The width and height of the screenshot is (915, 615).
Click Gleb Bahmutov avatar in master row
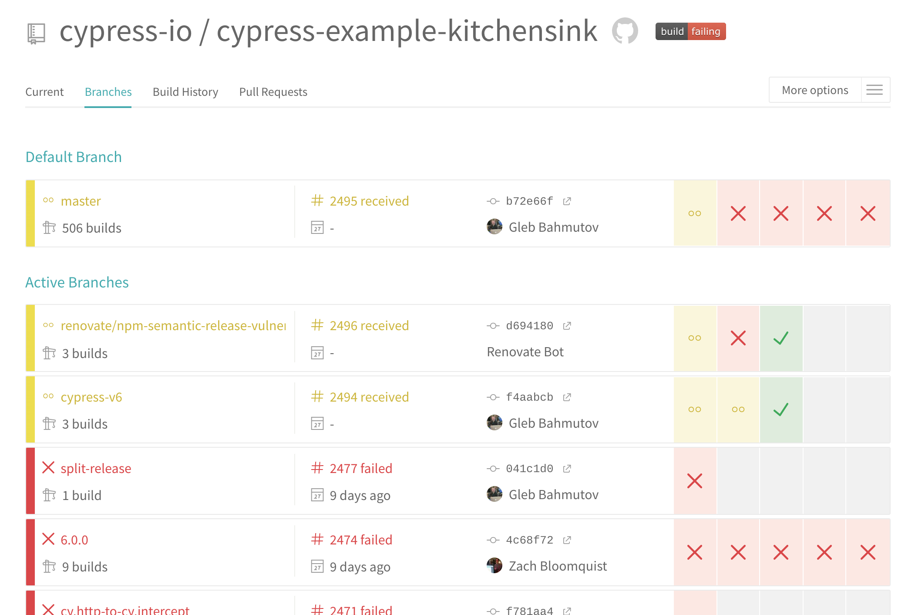tap(495, 226)
